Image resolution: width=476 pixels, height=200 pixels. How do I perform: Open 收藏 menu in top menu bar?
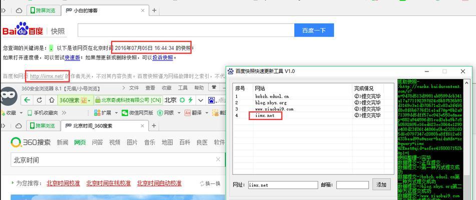tap(166, 88)
